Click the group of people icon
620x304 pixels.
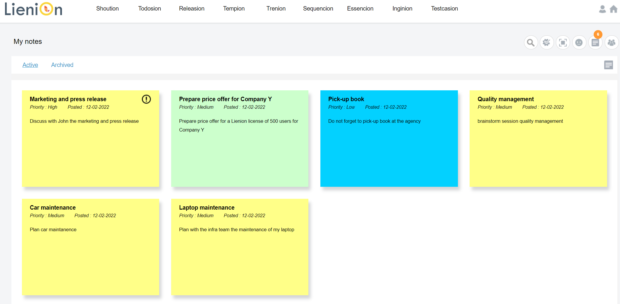point(611,43)
